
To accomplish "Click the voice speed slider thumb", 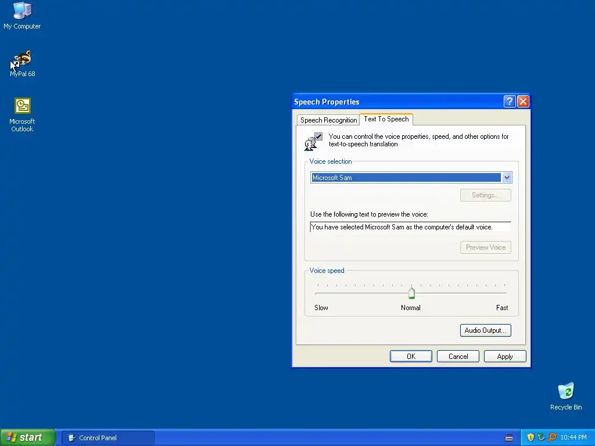I will (411, 293).
